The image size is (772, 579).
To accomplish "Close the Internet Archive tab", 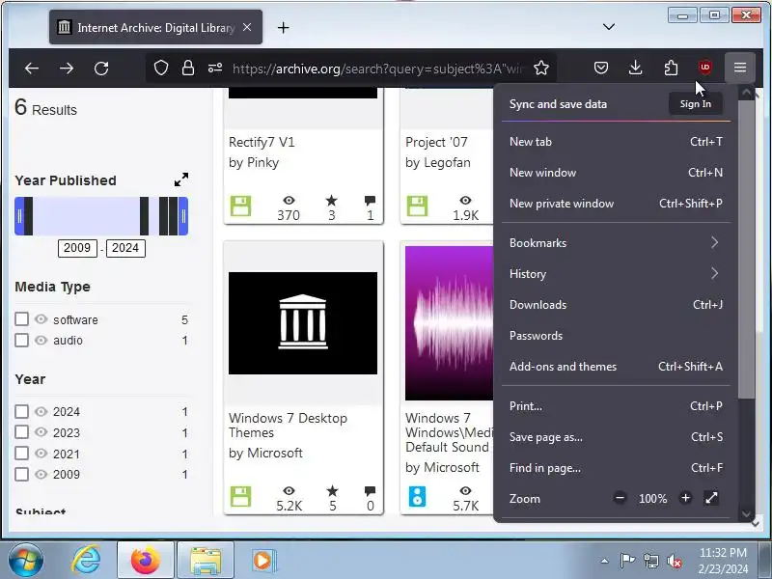I will (247, 28).
